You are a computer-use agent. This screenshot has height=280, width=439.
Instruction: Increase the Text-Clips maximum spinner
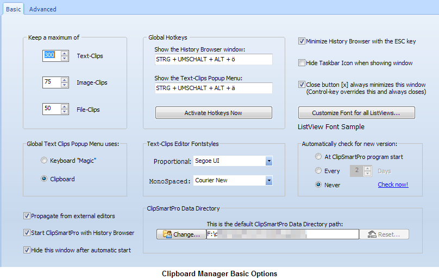64,53
